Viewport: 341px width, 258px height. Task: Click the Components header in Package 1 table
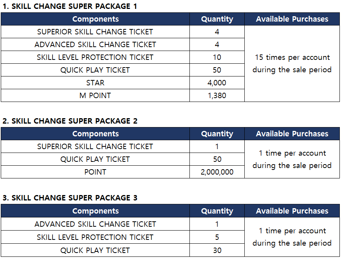point(95,19)
